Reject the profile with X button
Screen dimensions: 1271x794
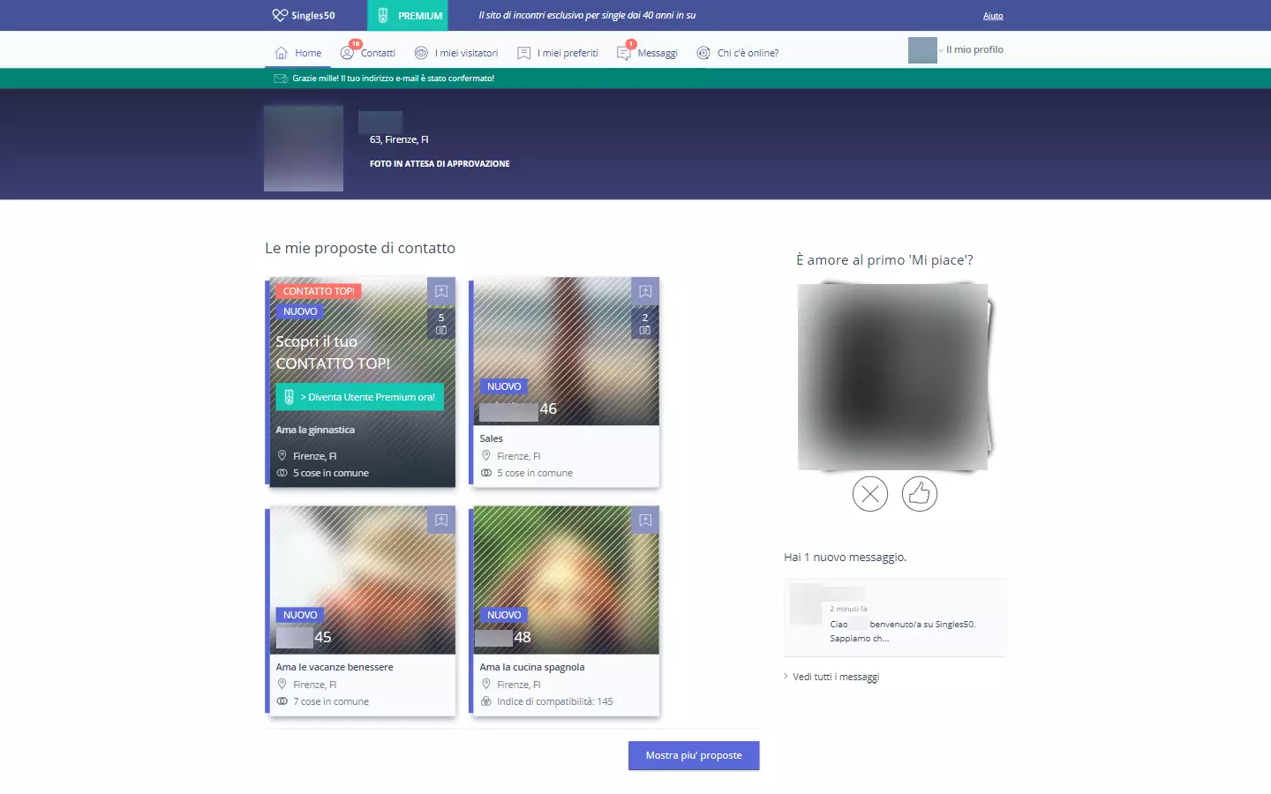[x=869, y=494]
